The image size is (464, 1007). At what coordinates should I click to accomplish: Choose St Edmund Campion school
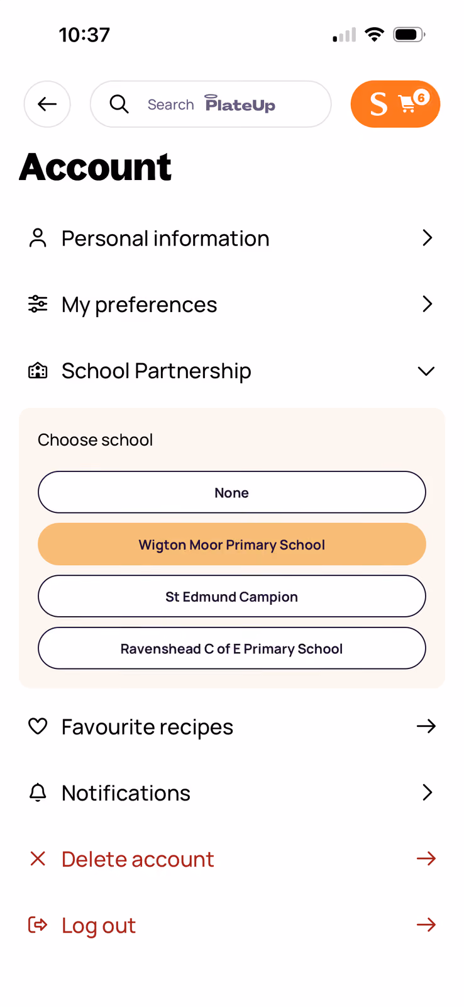tap(232, 596)
